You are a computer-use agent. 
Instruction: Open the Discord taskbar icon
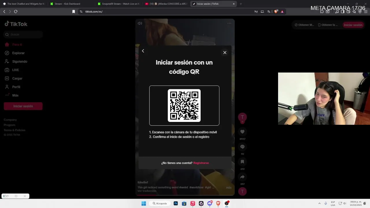210,203
